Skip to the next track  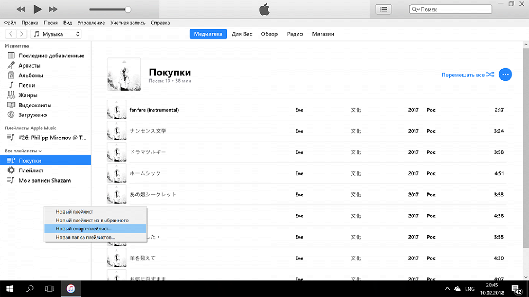point(53,9)
